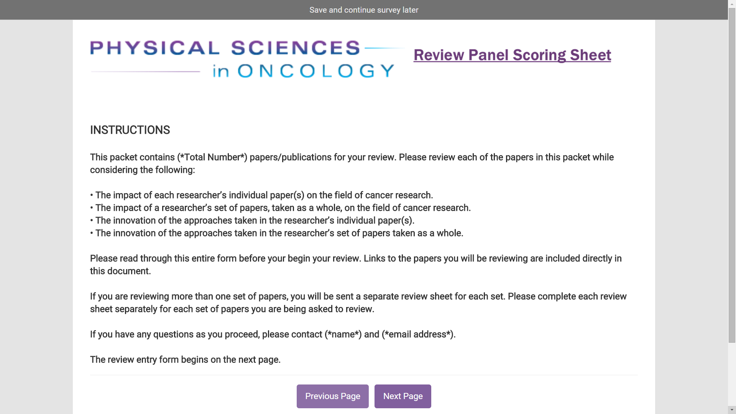
Task: Click the Physical Sciences in Oncology logo
Action: pos(245,59)
